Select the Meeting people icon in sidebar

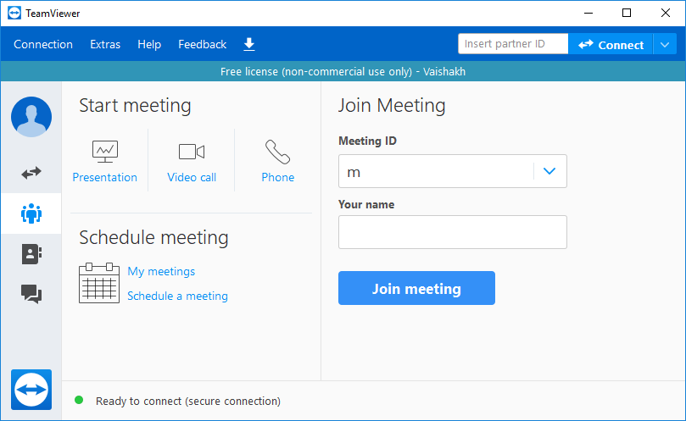31,213
